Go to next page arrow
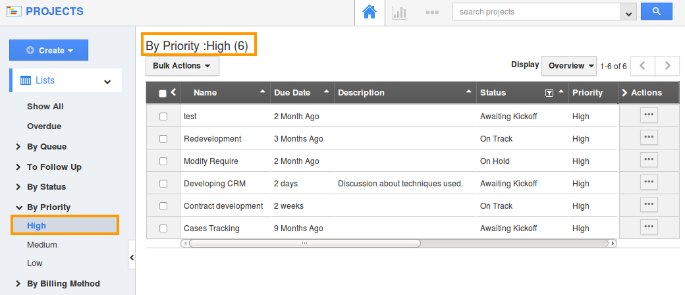The image size is (685, 295). pos(667,66)
